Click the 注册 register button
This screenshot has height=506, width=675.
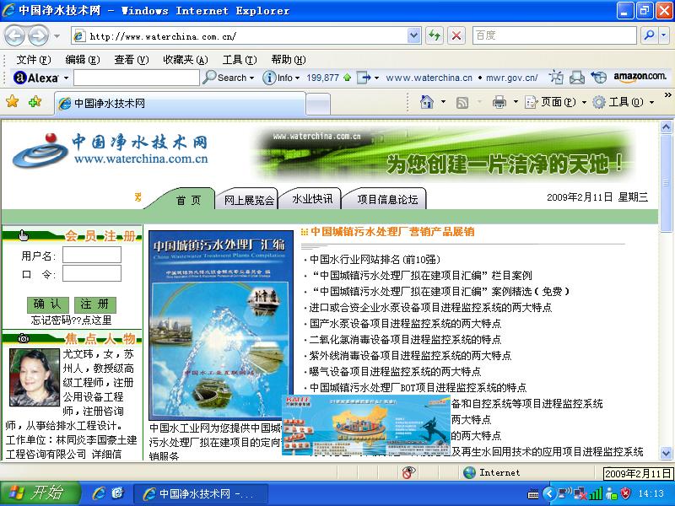coord(95,304)
